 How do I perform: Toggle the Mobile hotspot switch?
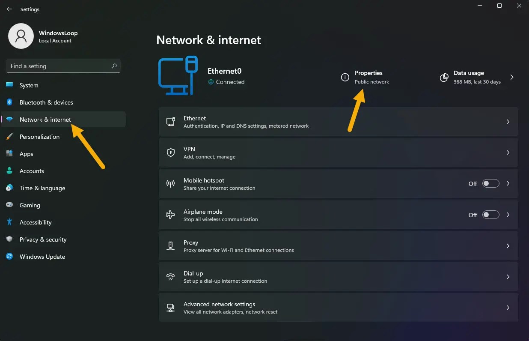coord(490,183)
